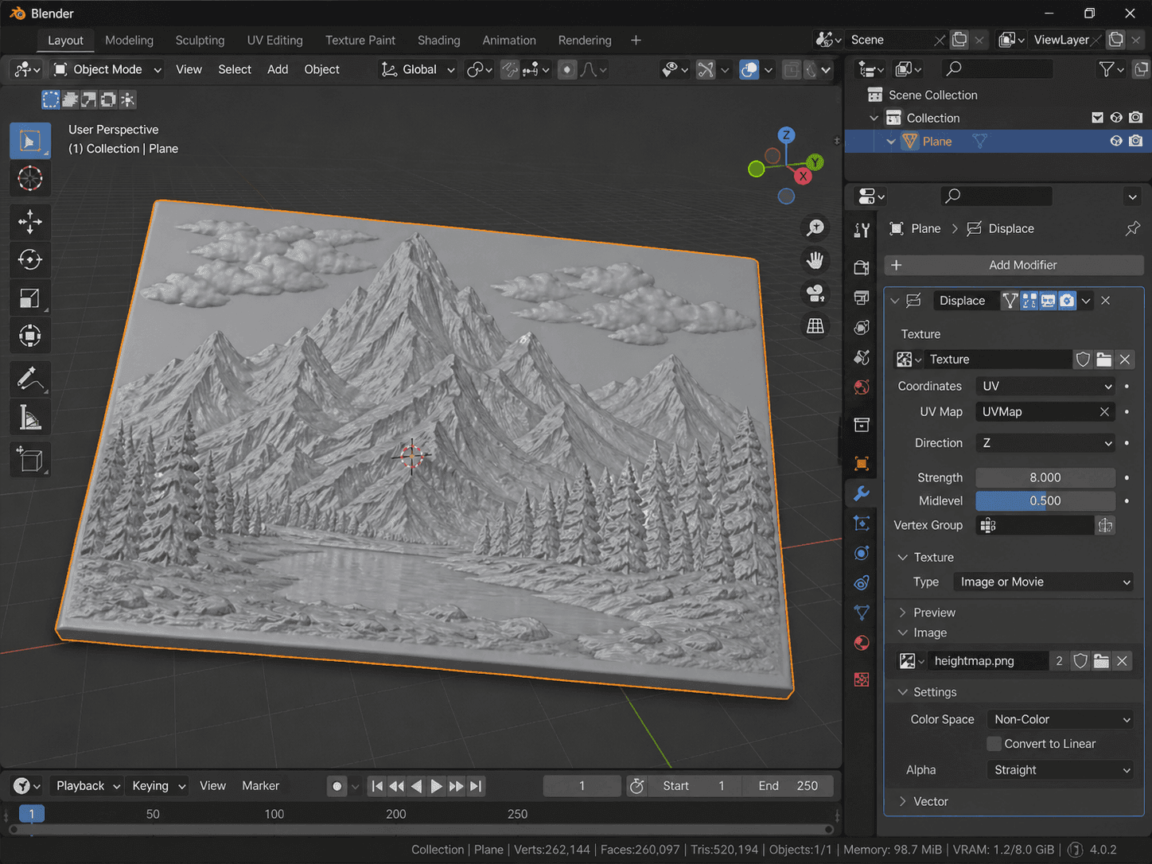The width and height of the screenshot is (1152, 864).
Task: Select the Move tool in the toolbar
Action: click(29, 221)
